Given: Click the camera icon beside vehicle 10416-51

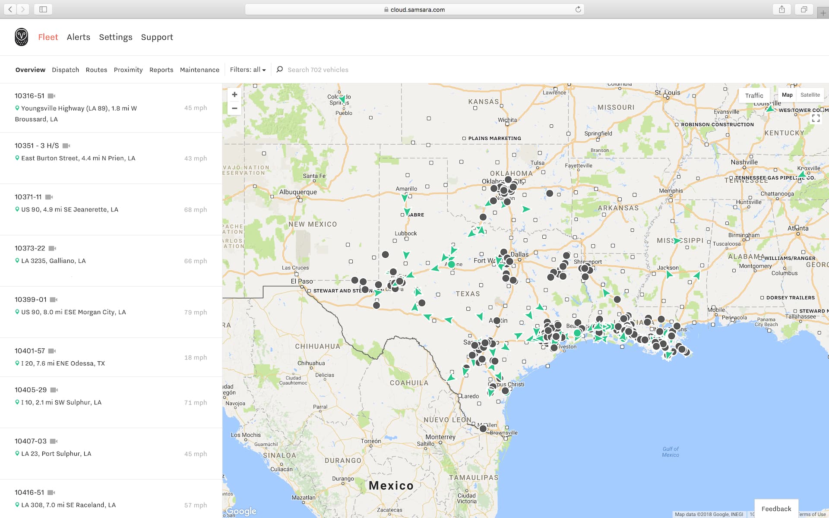Looking at the screenshot, I should tap(51, 492).
